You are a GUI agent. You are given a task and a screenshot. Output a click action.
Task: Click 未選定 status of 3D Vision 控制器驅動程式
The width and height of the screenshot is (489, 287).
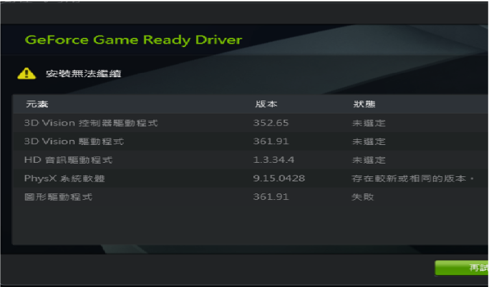[369, 123]
